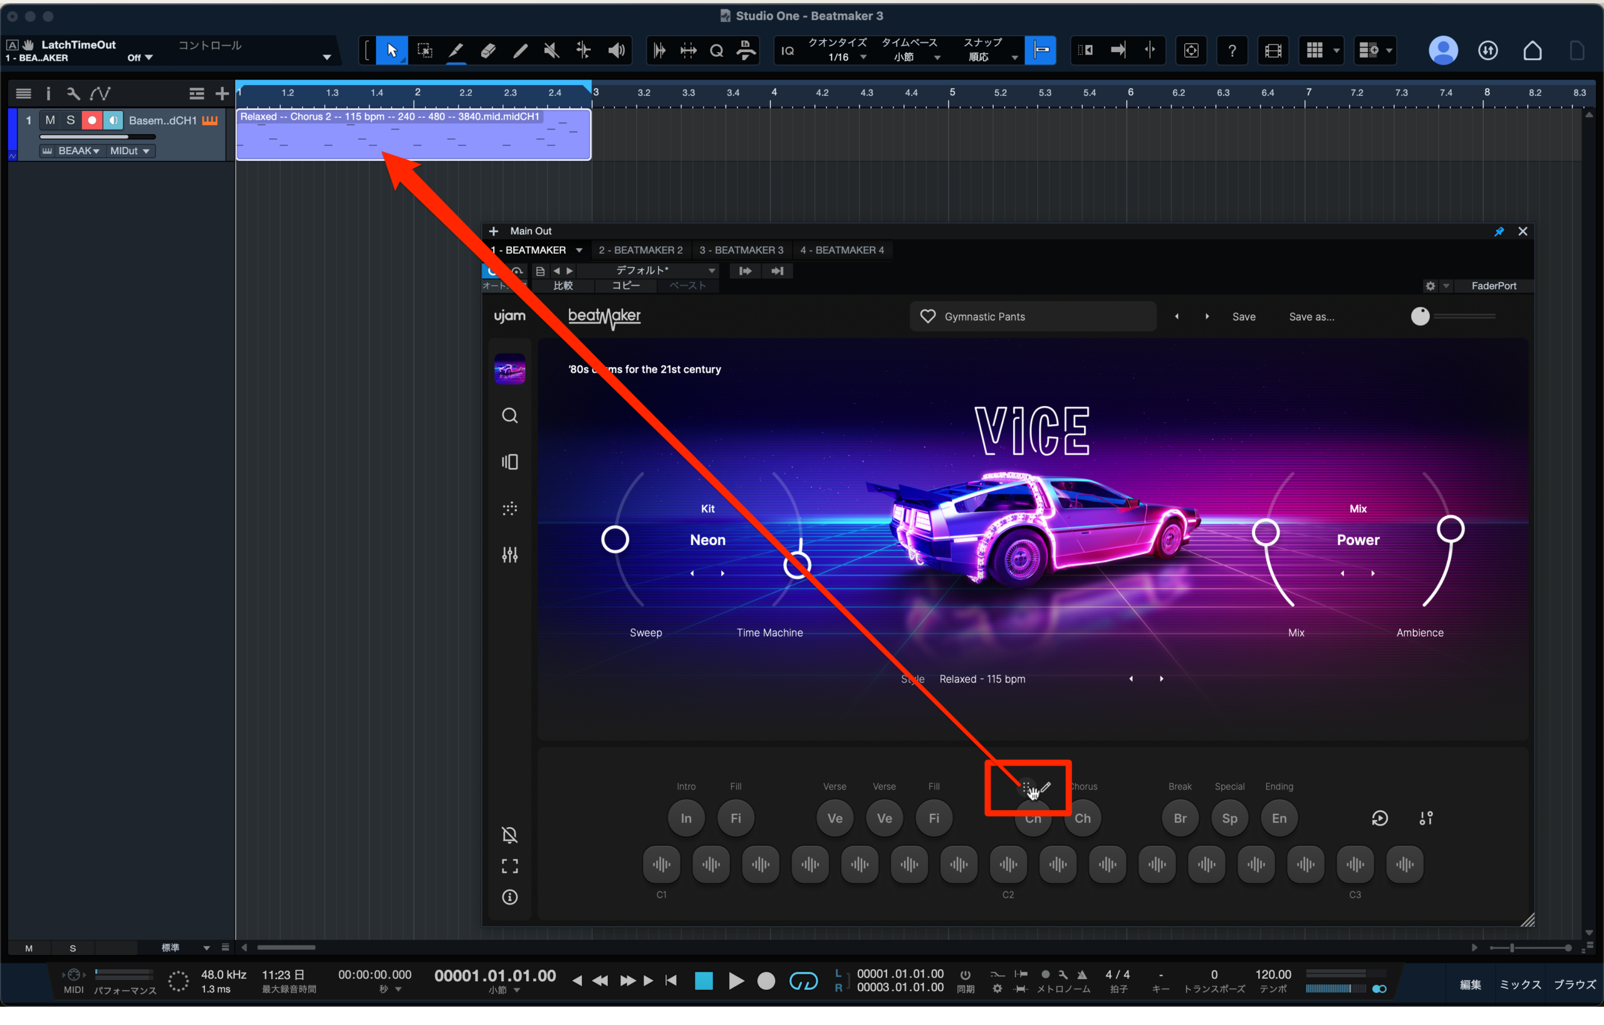This screenshot has height=1025, width=1604.
Task: Adjust Beatmaker master volume slider knob
Action: pos(1420,316)
